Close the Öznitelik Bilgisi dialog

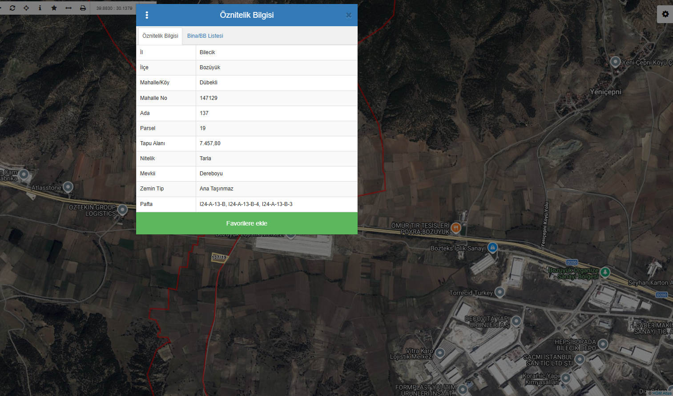pyautogui.click(x=349, y=15)
